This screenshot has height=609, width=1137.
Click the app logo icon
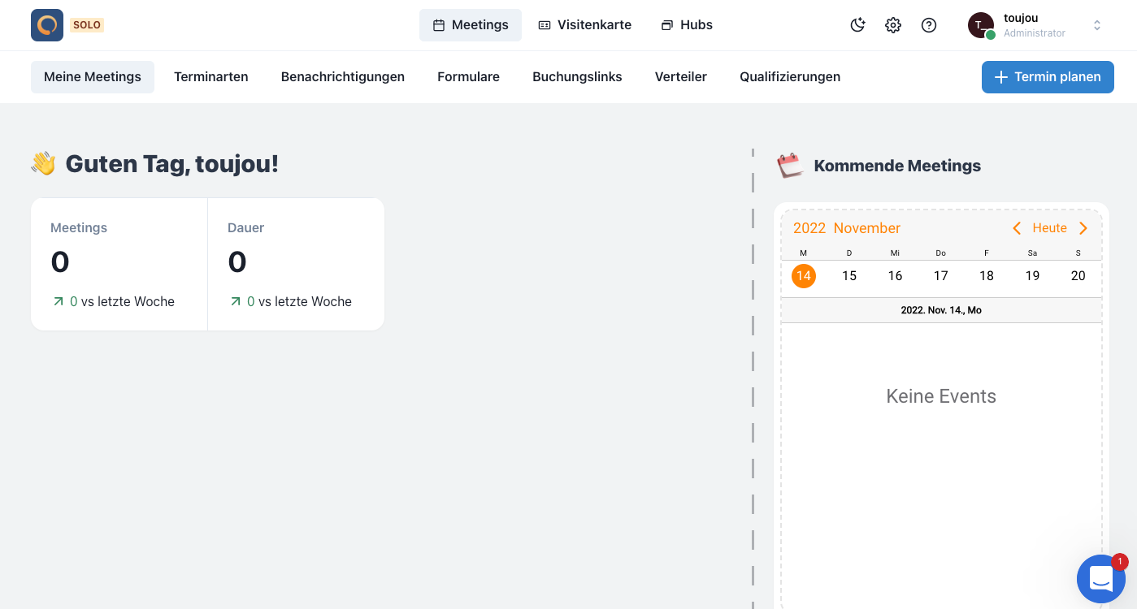(x=47, y=25)
